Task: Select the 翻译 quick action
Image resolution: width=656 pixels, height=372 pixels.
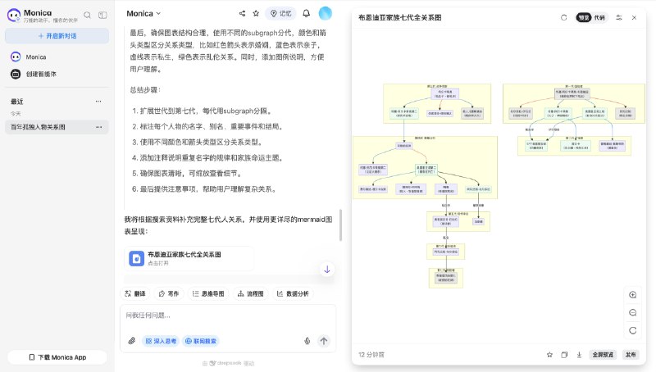Action: coord(134,294)
